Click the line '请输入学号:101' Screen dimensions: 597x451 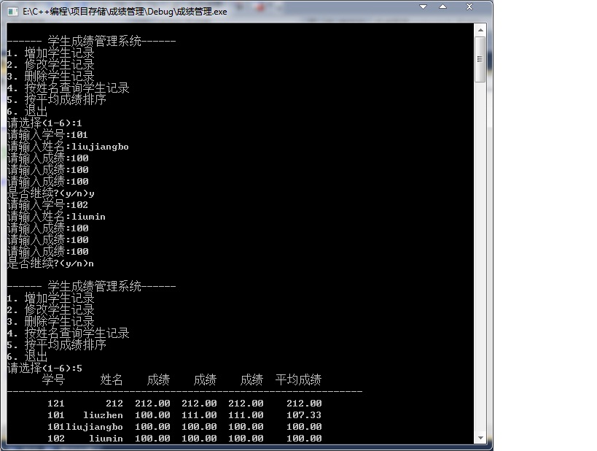point(47,134)
